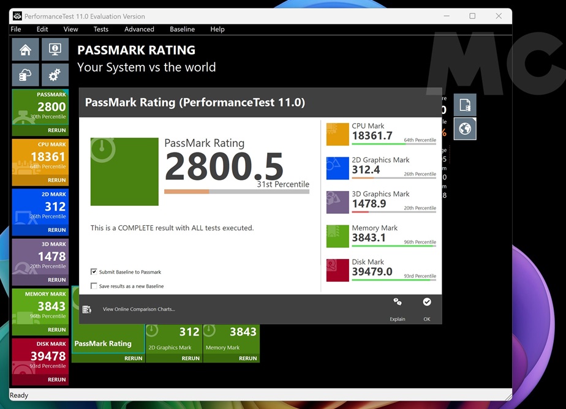Screen dimensions: 566x409
Task: Click the PassMark Rating percentile bar
Action: point(236,192)
